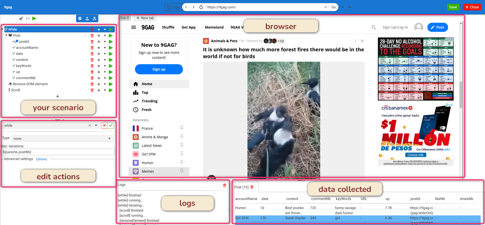Run the content action

pos(111,60)
